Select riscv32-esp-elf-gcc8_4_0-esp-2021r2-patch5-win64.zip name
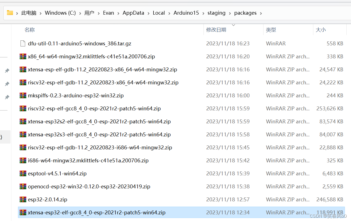The width and height of the screenshot is (351, 221). (94, 108)
